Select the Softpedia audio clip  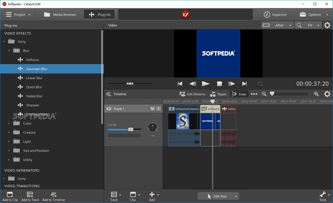(x=228, y=126)
